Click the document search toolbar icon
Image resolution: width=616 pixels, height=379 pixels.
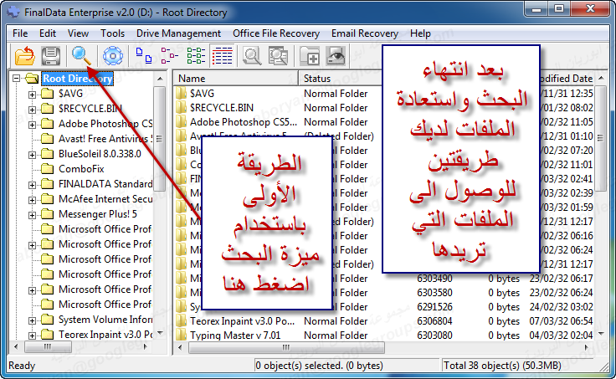click(278, 56)
